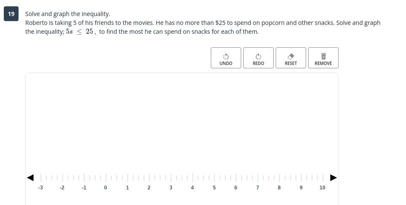This screenshot has height=205, width=406.
Task: Mark the tick at 0 on number line
Action: 106,178
